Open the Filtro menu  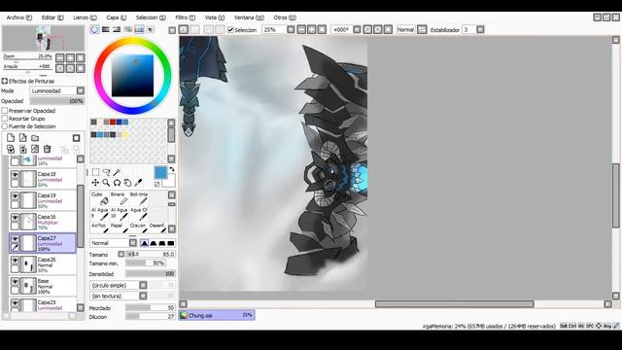186,17
